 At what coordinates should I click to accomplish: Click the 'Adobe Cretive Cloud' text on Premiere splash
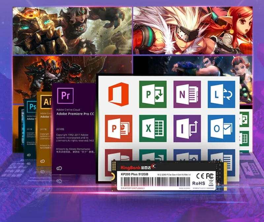(x=68, y=110)
